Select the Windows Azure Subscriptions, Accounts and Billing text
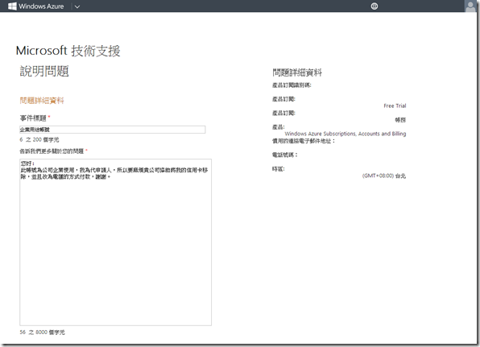This screenshot has width=480, height=347. point(346,134)
